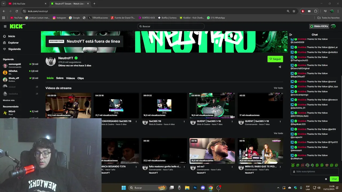This screenshot has height=192, width=342.
Task: Reload the Kick page
Action: pyautogui.click(x=17, y=11)
